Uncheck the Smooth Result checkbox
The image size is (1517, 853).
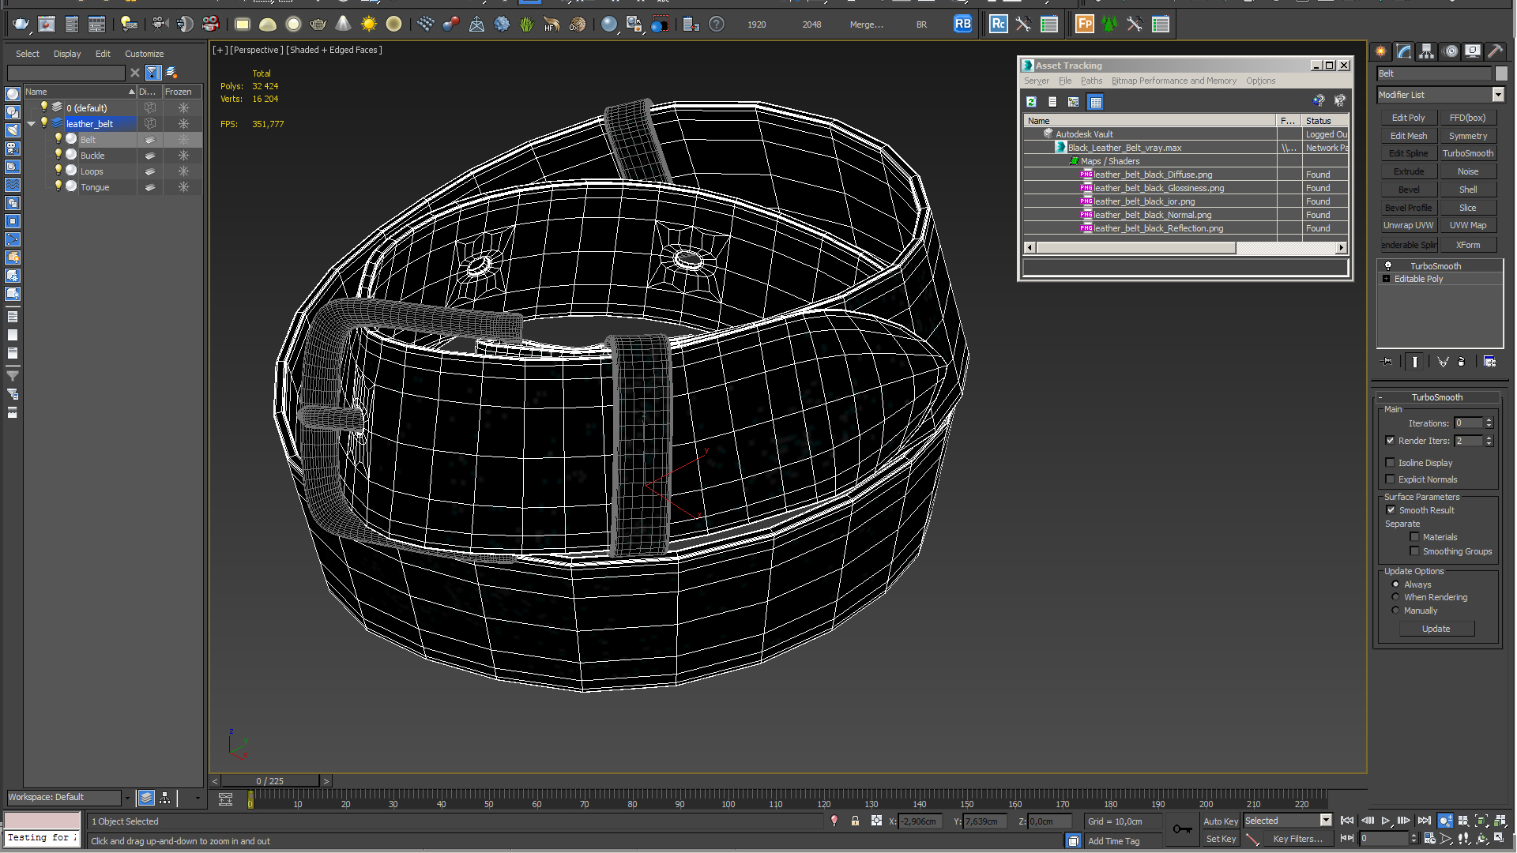click(x=1391, y=510)
